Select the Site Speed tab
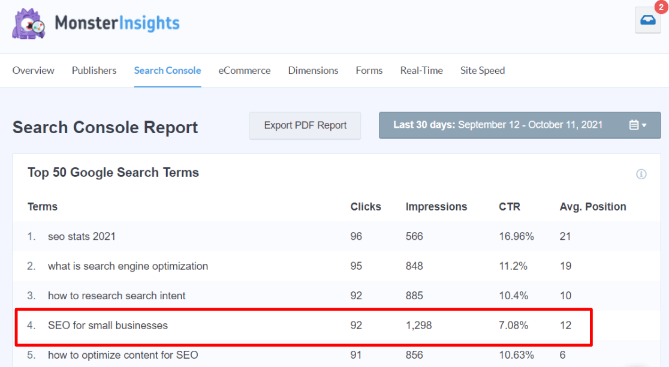 point(483,70)
